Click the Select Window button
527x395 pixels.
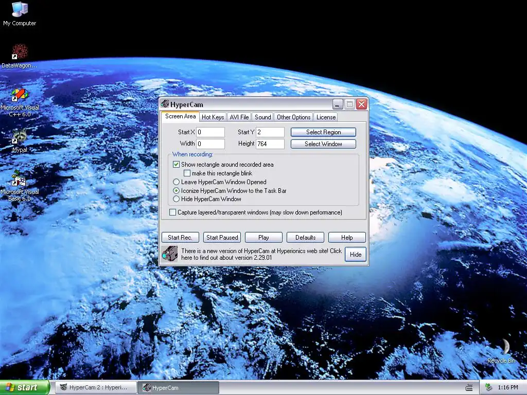(323, 144)
